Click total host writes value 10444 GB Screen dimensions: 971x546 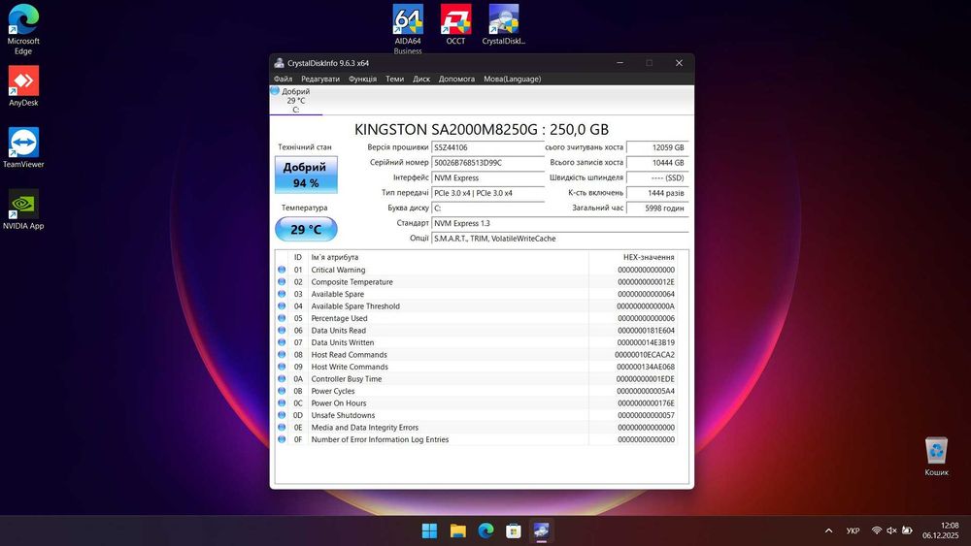click(657, 163)
